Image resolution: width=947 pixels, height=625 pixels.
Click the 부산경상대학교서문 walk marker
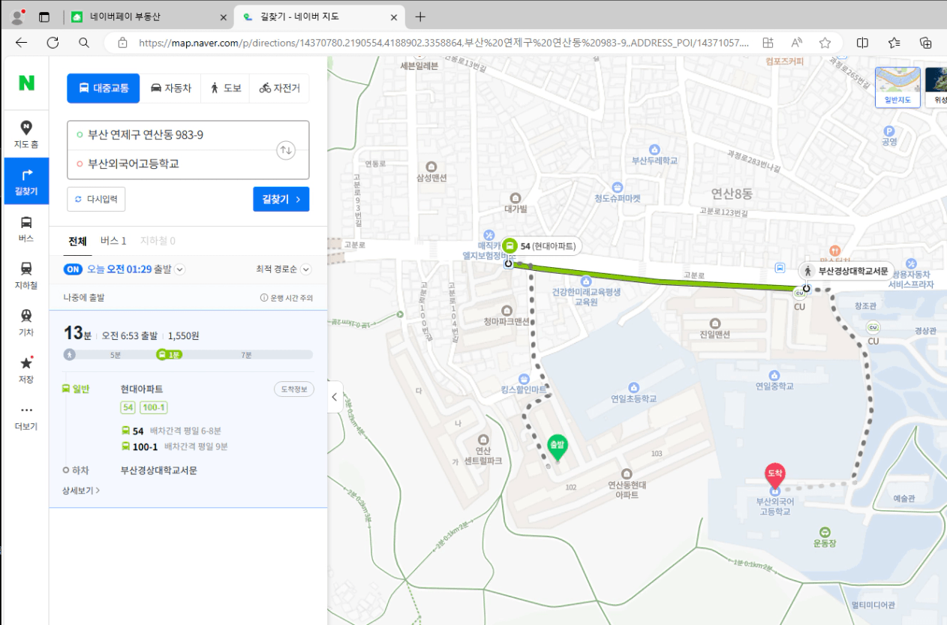(846, 271)
